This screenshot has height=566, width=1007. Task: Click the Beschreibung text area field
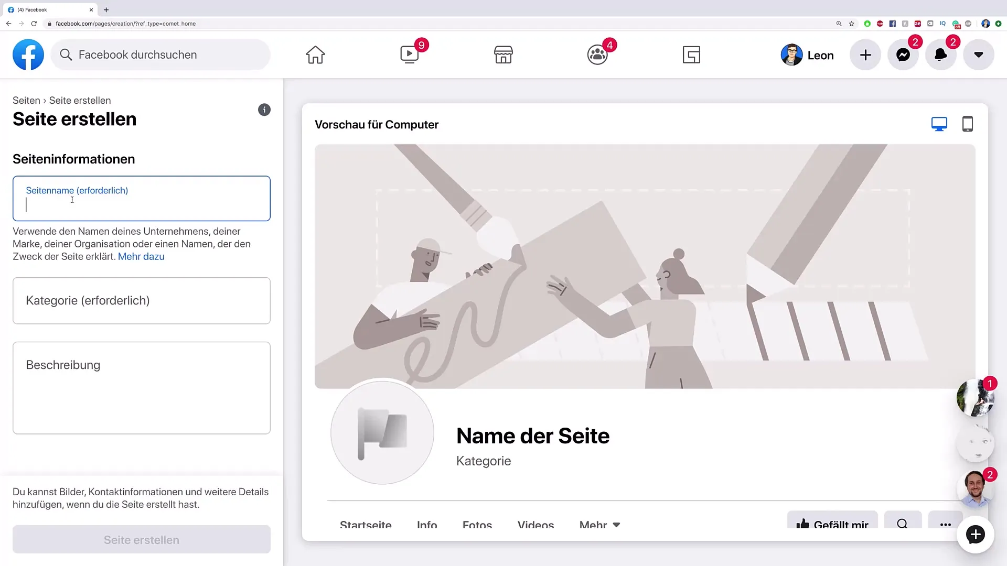[141, 388]
